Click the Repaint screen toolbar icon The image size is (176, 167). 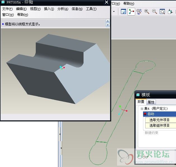click(x=123, y=11)
